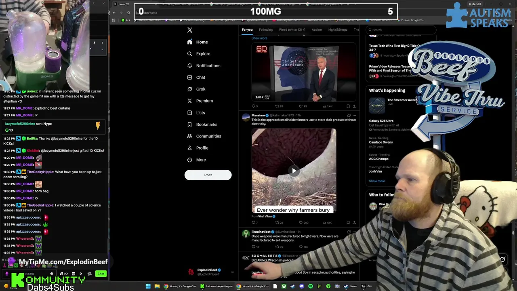Open Windows Start menu on taskbar

click(x=148, y=287)
